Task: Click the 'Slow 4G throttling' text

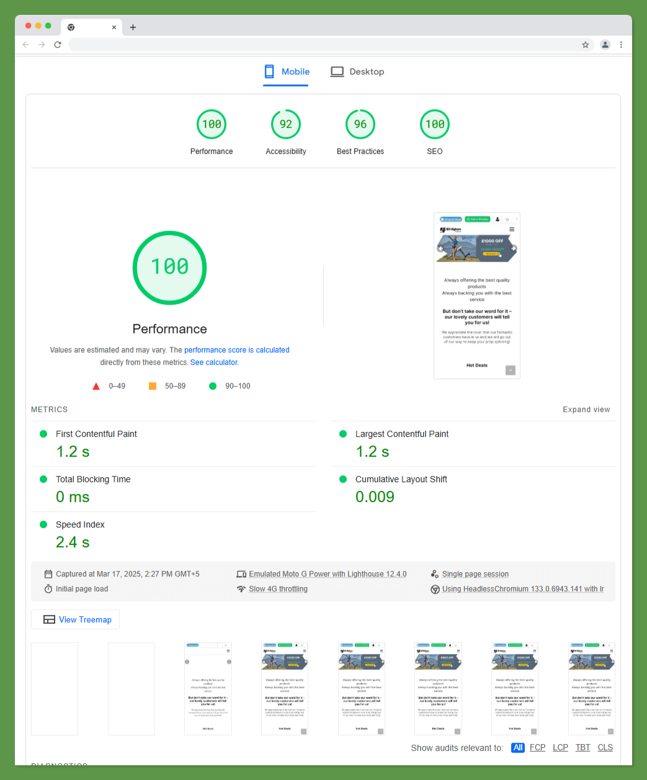Action: [x=278, y=589]
